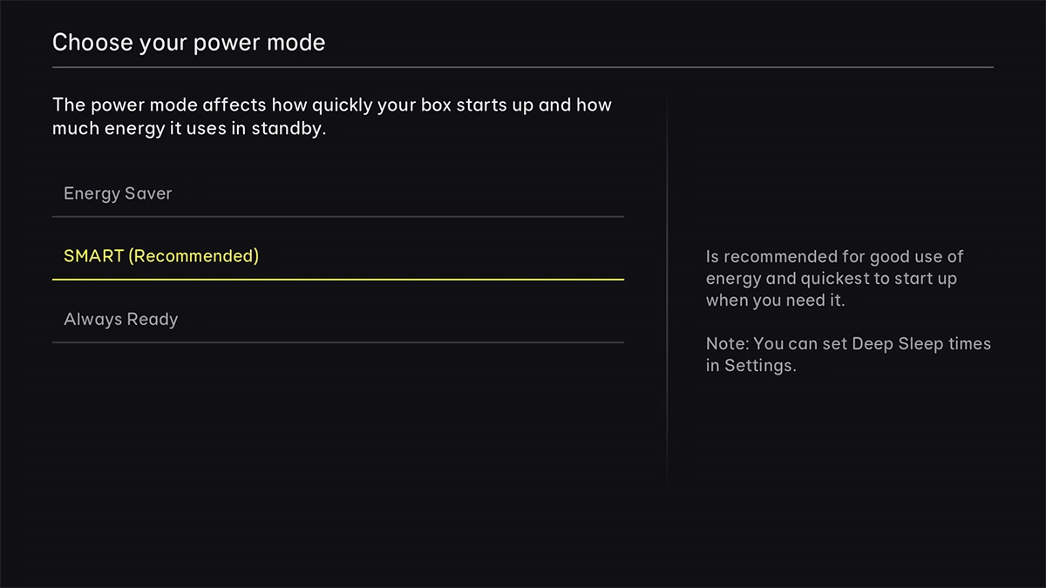The height and width of the screenshot is (588, 1046).
Task: Activate the Always Ready list entry
Action: pyautogui.click(x=120, y=319)
